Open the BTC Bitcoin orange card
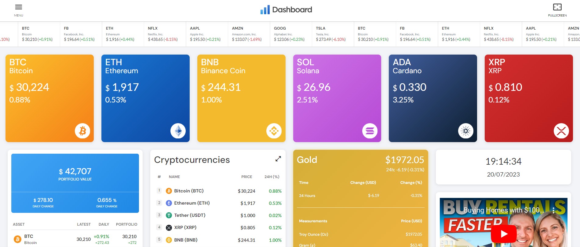The height and width of the screenshot is (247, 580). click(50, 98)
